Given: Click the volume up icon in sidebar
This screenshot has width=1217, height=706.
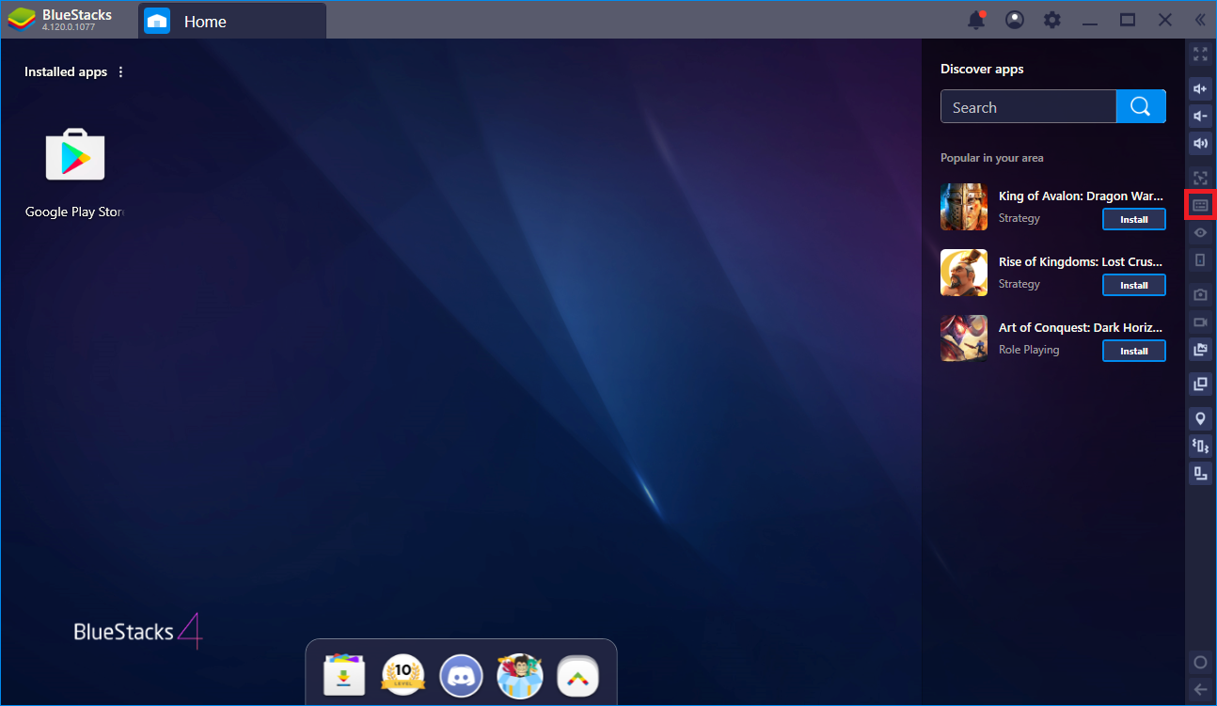Looking at the screenshot, I should tap(1200, 88).
